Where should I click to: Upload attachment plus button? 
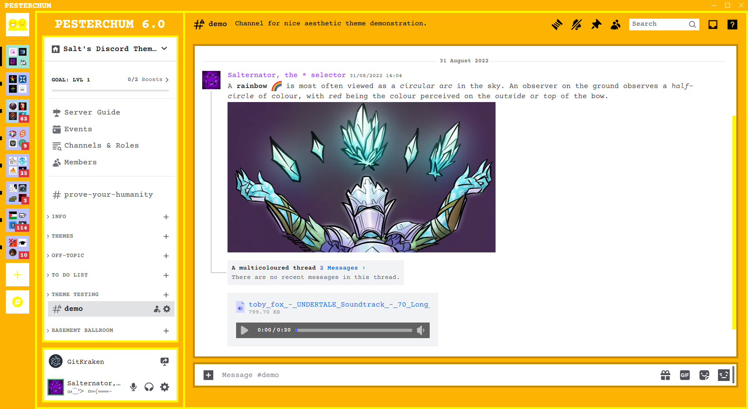208,375
